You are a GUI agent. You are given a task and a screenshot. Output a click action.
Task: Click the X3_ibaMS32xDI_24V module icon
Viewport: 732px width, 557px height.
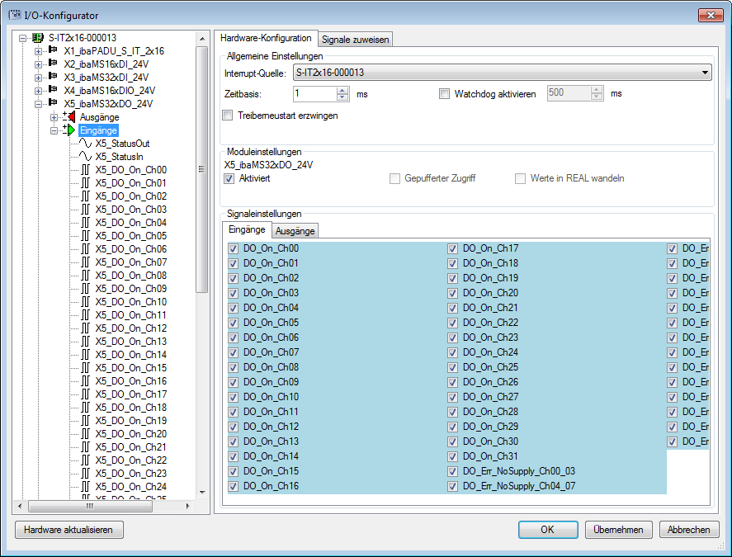coord(54,78)
